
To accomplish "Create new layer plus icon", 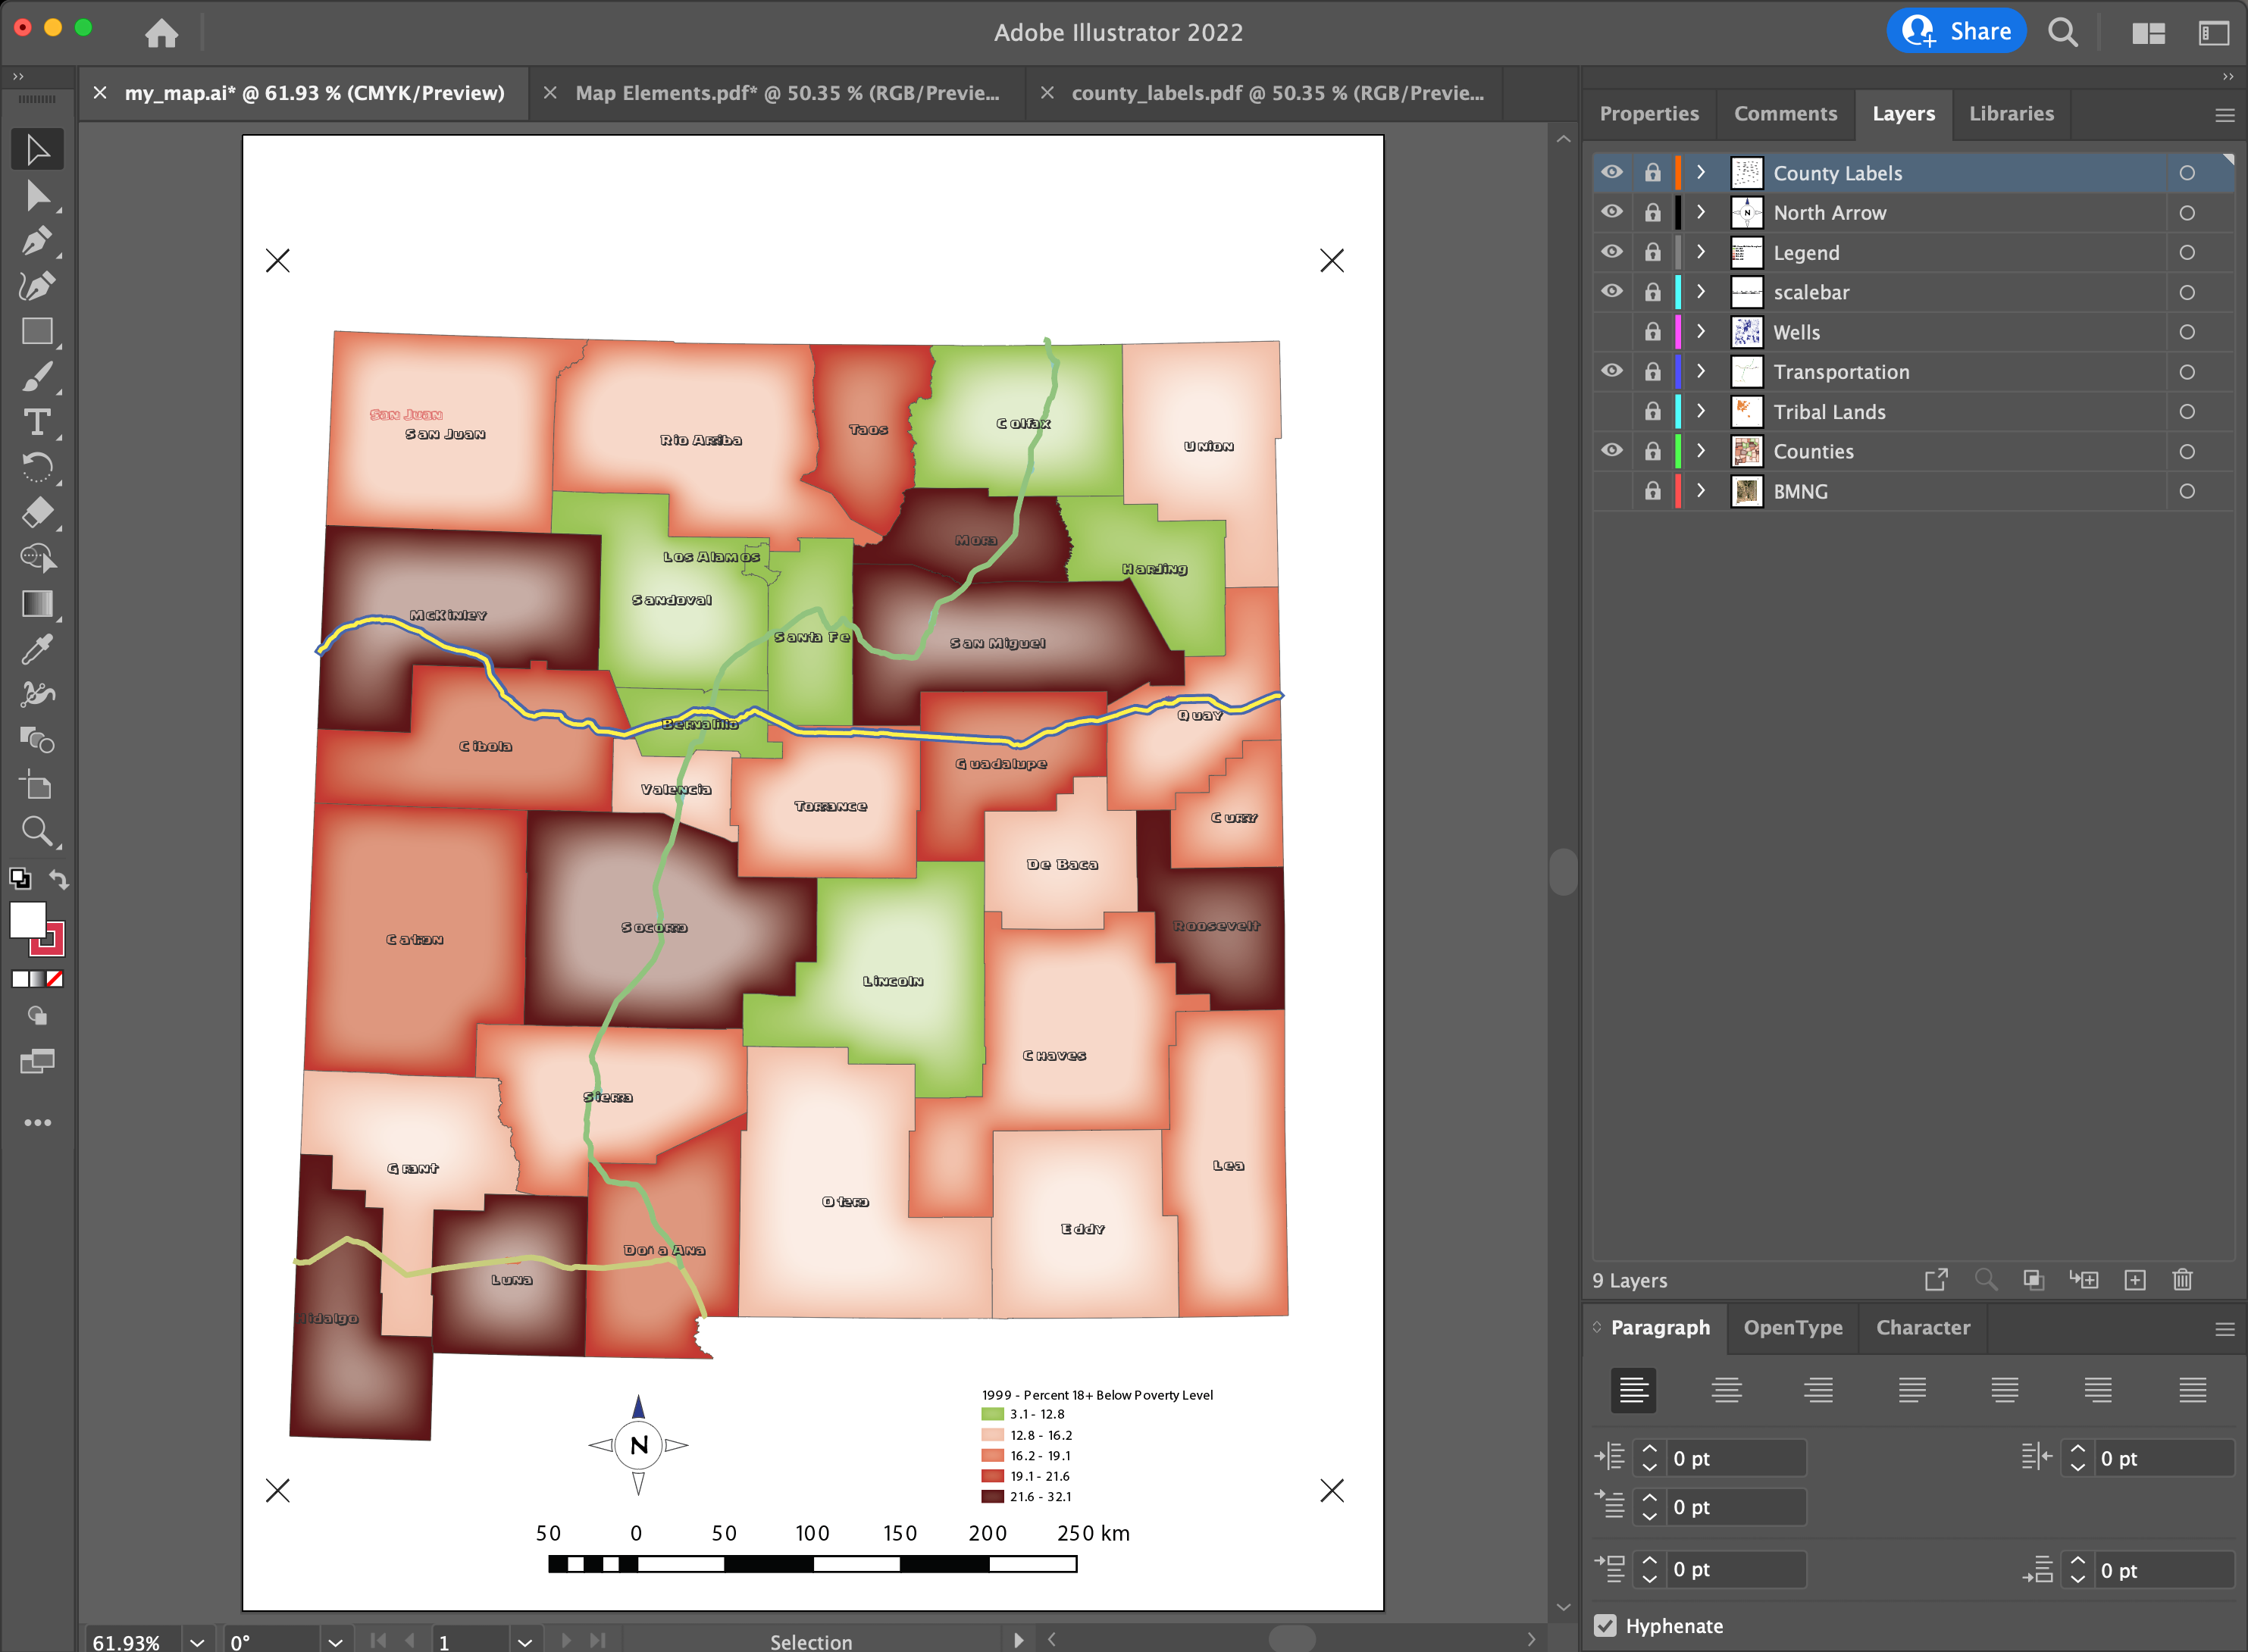I will [x=2134, y=1280].
